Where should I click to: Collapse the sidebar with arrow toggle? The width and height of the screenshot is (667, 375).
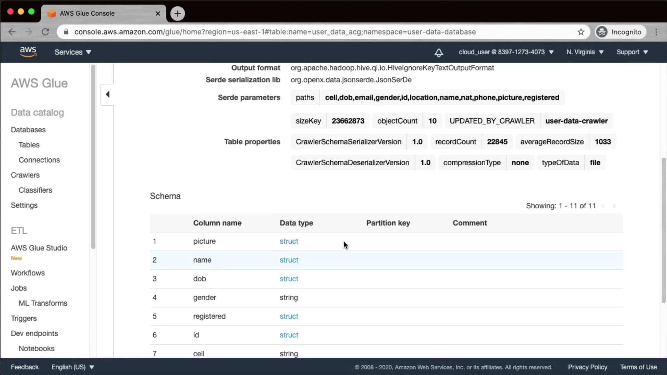pos(107,94)
